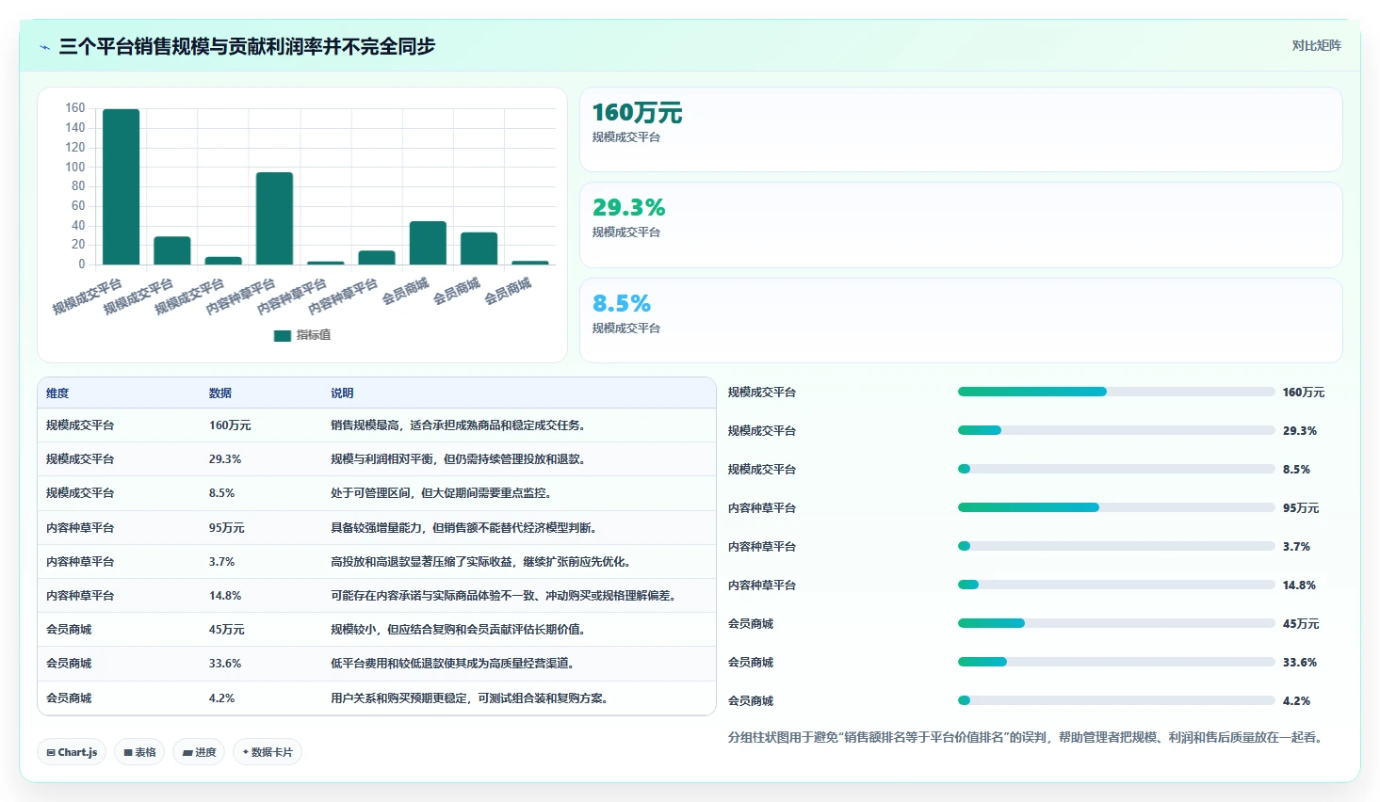Click the progress bar labeled 4.2%
The width and height of the screenshot is (1380, 802).
pyautogui.click(x=1116, y=700)
